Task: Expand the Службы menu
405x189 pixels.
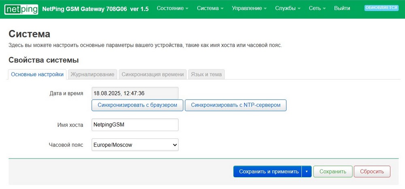Action: (x=288, y=9)
